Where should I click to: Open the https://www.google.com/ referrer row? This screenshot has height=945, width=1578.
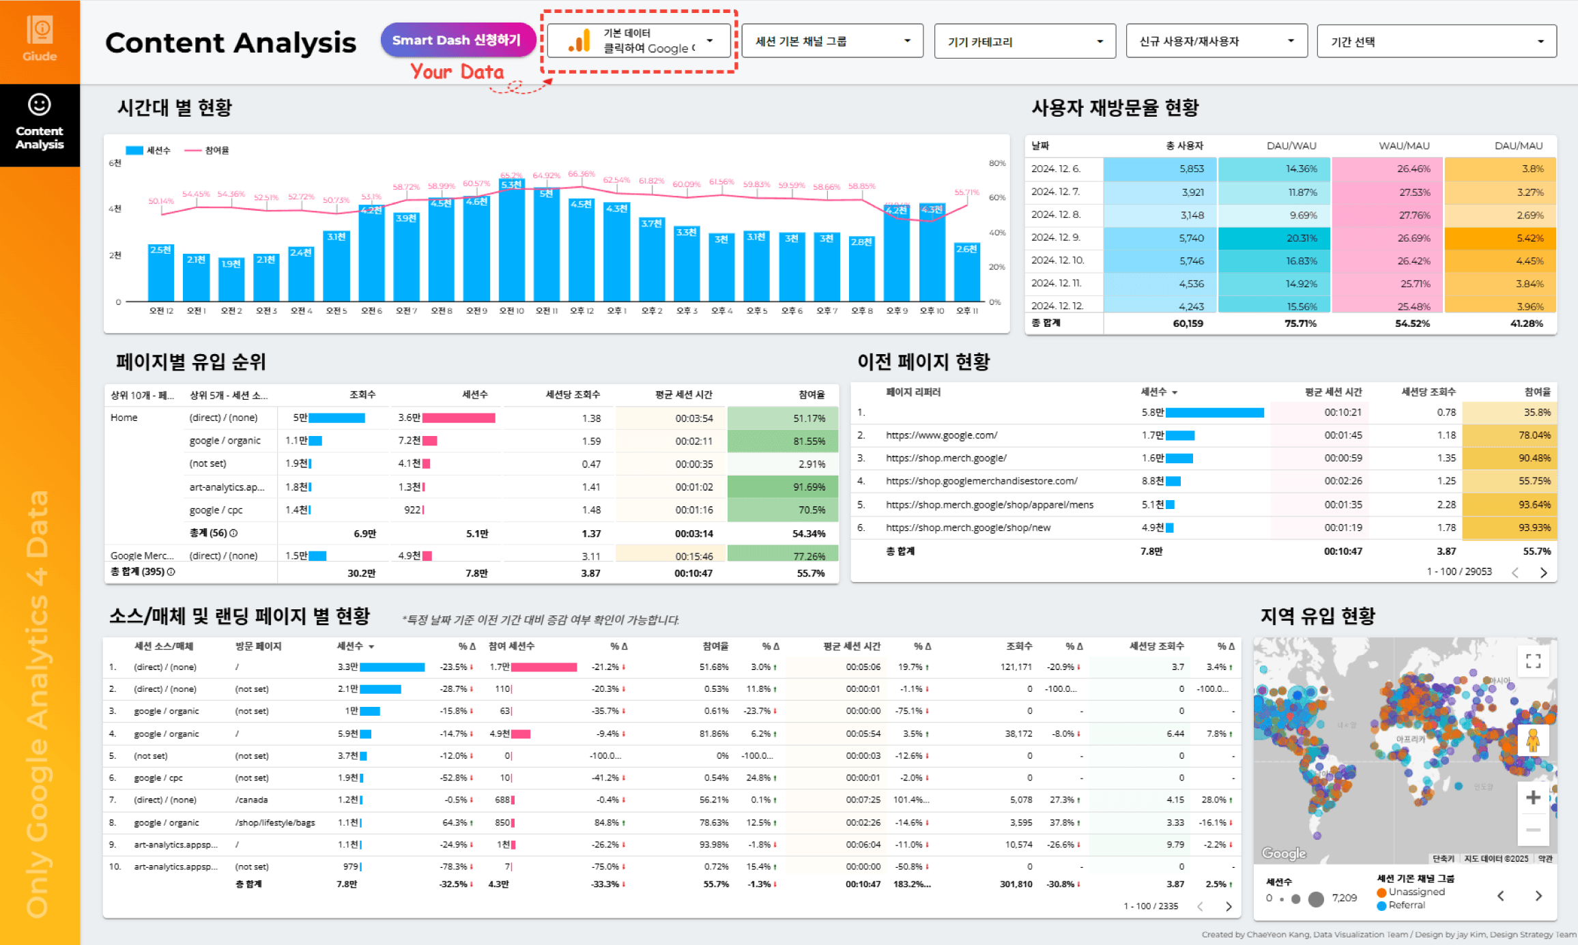coord(1203,435)
